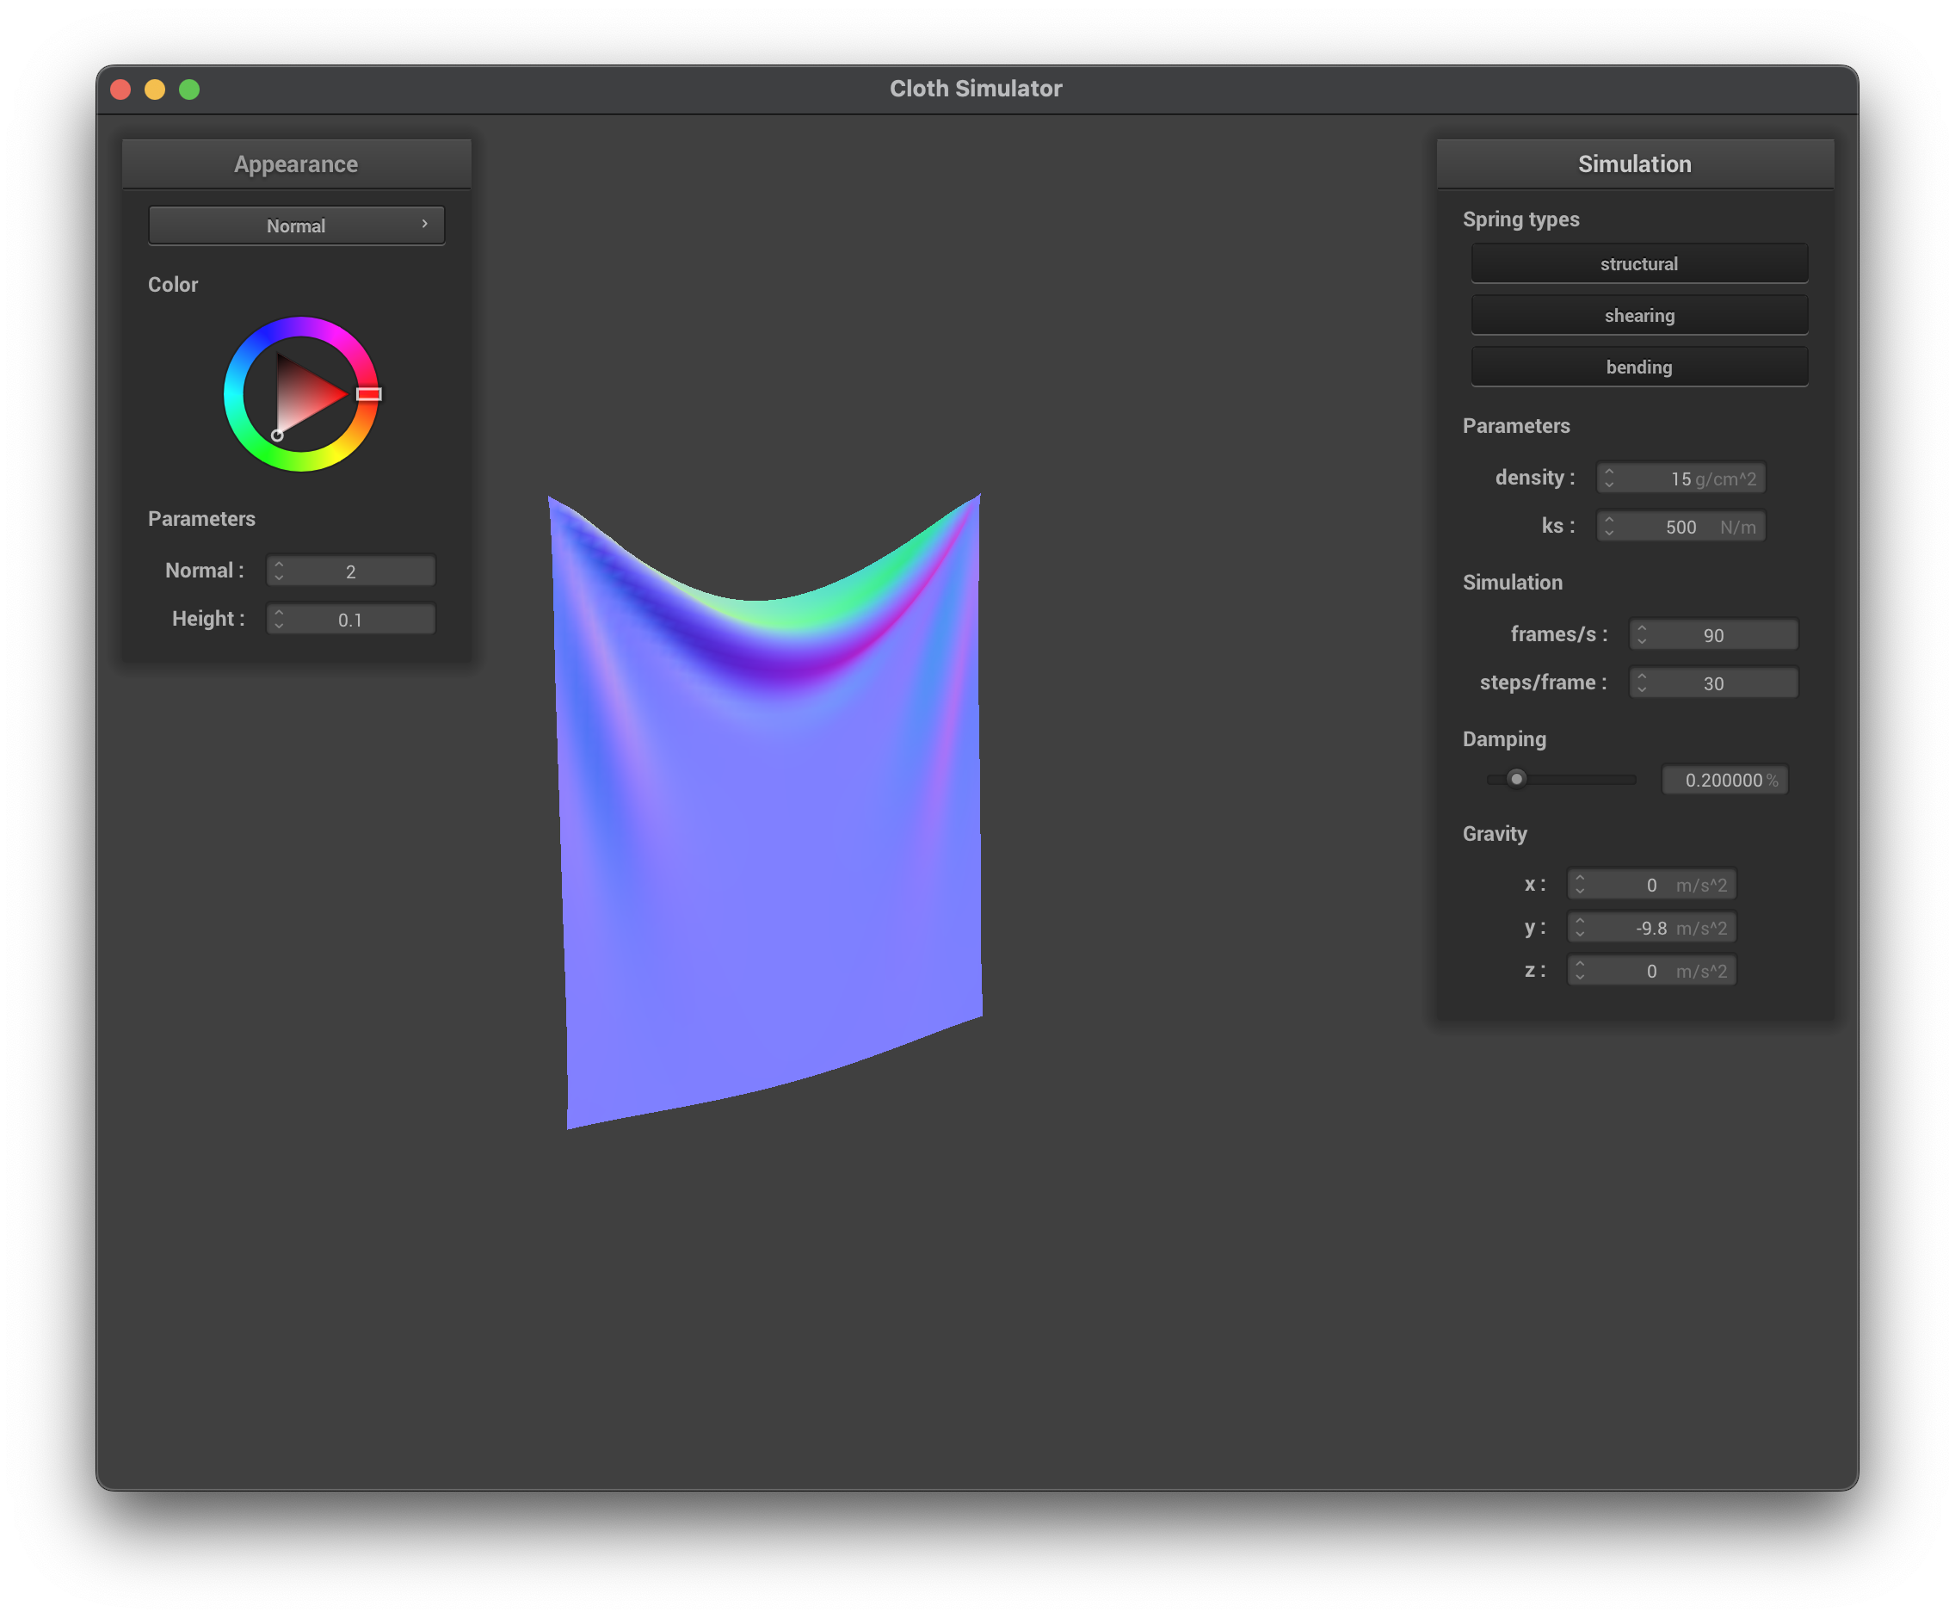
Task: Click the Height parameter stepper arrows
Action: point(278,619)
